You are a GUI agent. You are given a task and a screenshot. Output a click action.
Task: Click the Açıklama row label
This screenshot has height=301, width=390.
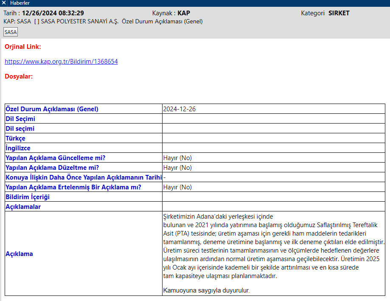[19, 254]
